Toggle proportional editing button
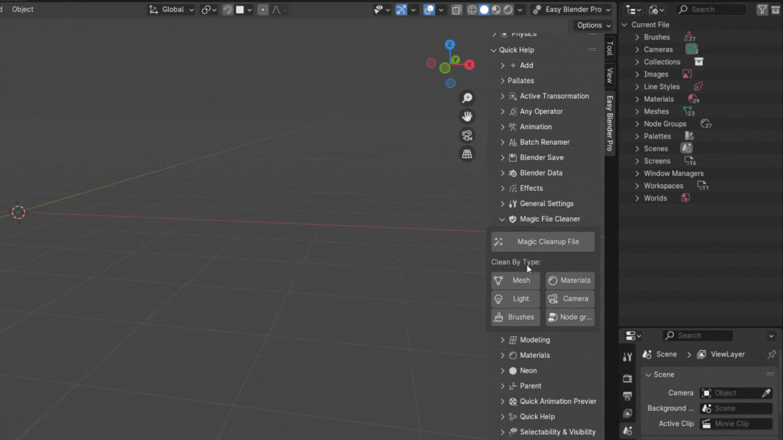 (x=262, y=10)
